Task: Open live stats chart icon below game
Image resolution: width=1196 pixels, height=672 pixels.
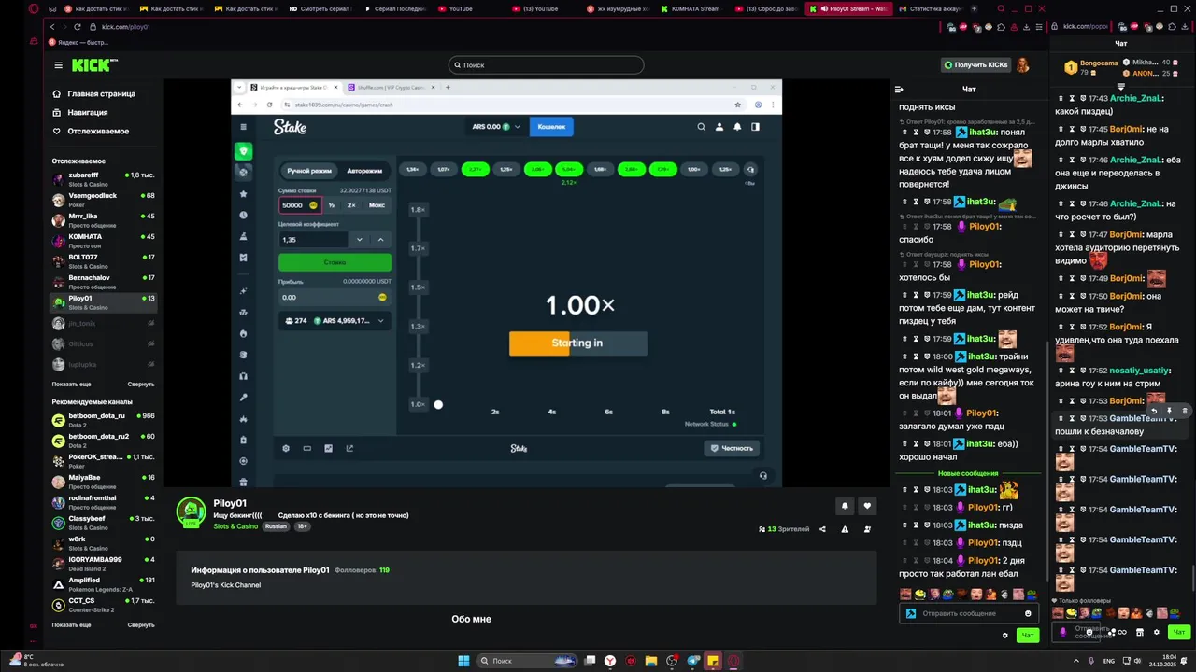Action: point(328,448)
